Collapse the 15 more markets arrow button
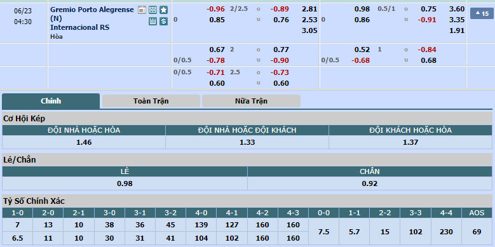 click(482, 13)
